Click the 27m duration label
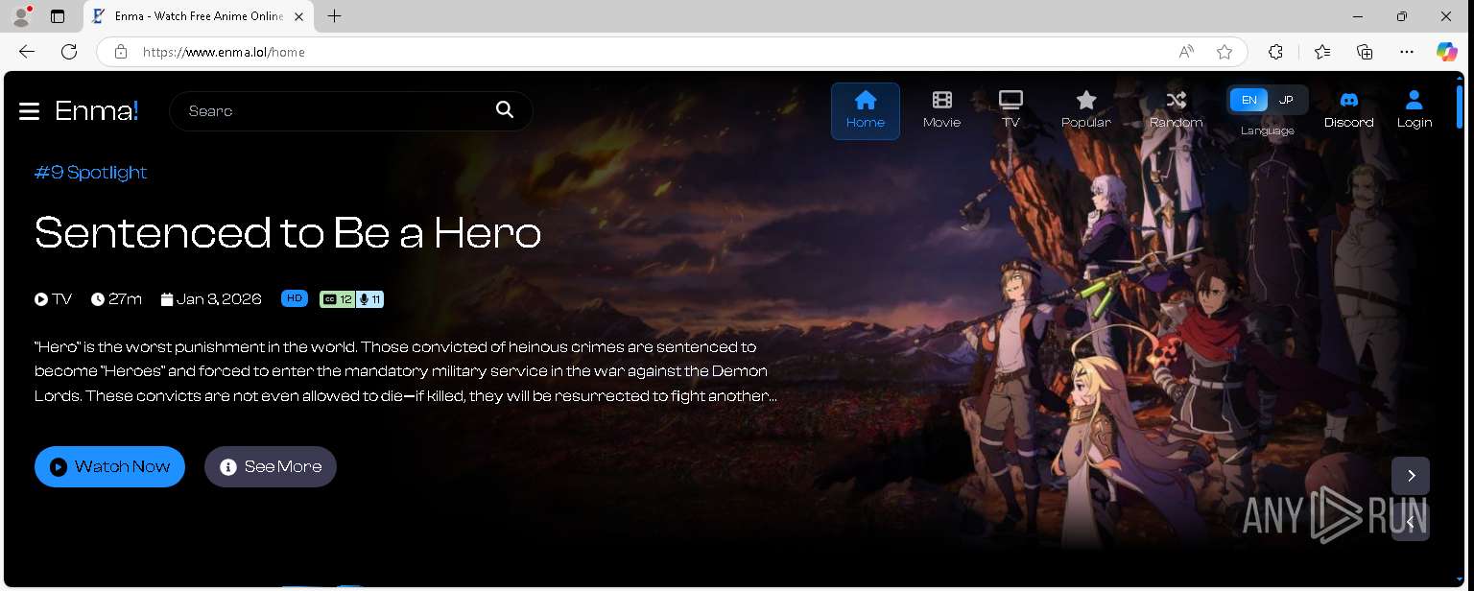The width and height of the screenshot is (1474, 591). (x=117, y=299)
